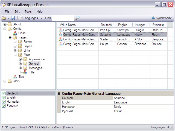175x131 pixels.
Task: Click the Save floppy disk icon
Action: click(x=13, y=18)
